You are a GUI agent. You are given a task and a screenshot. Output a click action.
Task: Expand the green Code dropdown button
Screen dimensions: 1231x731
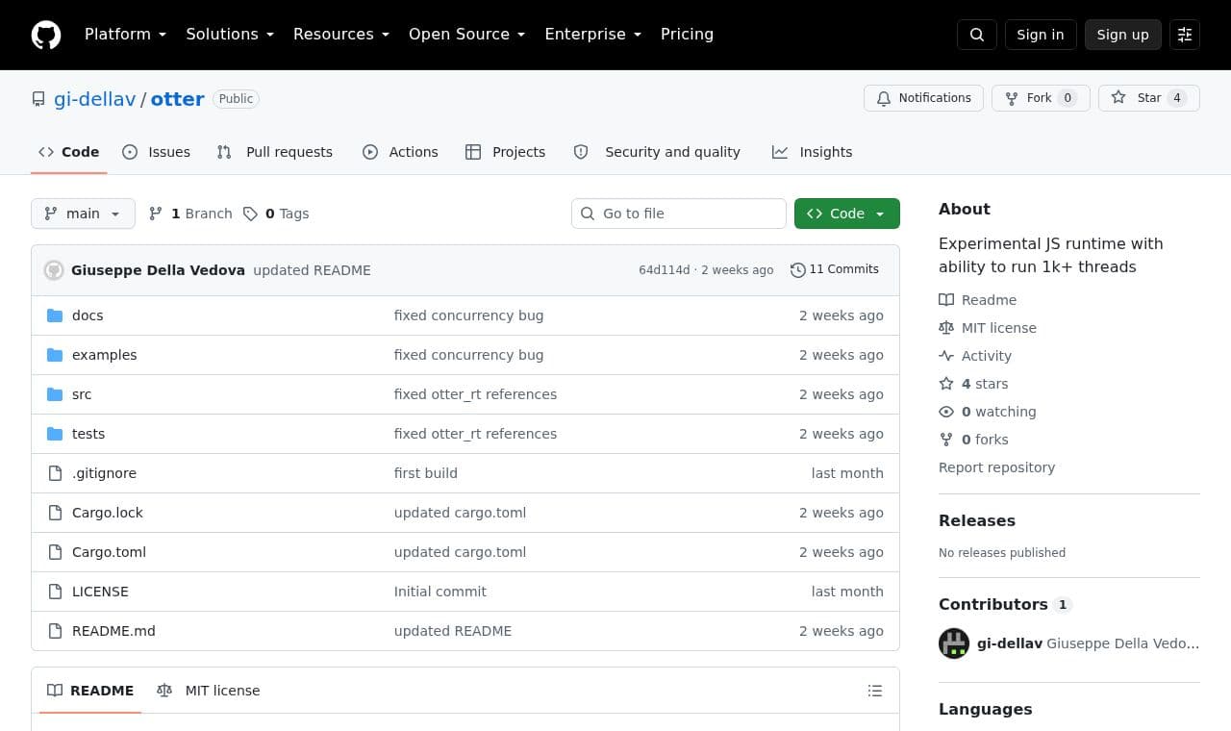847,214
